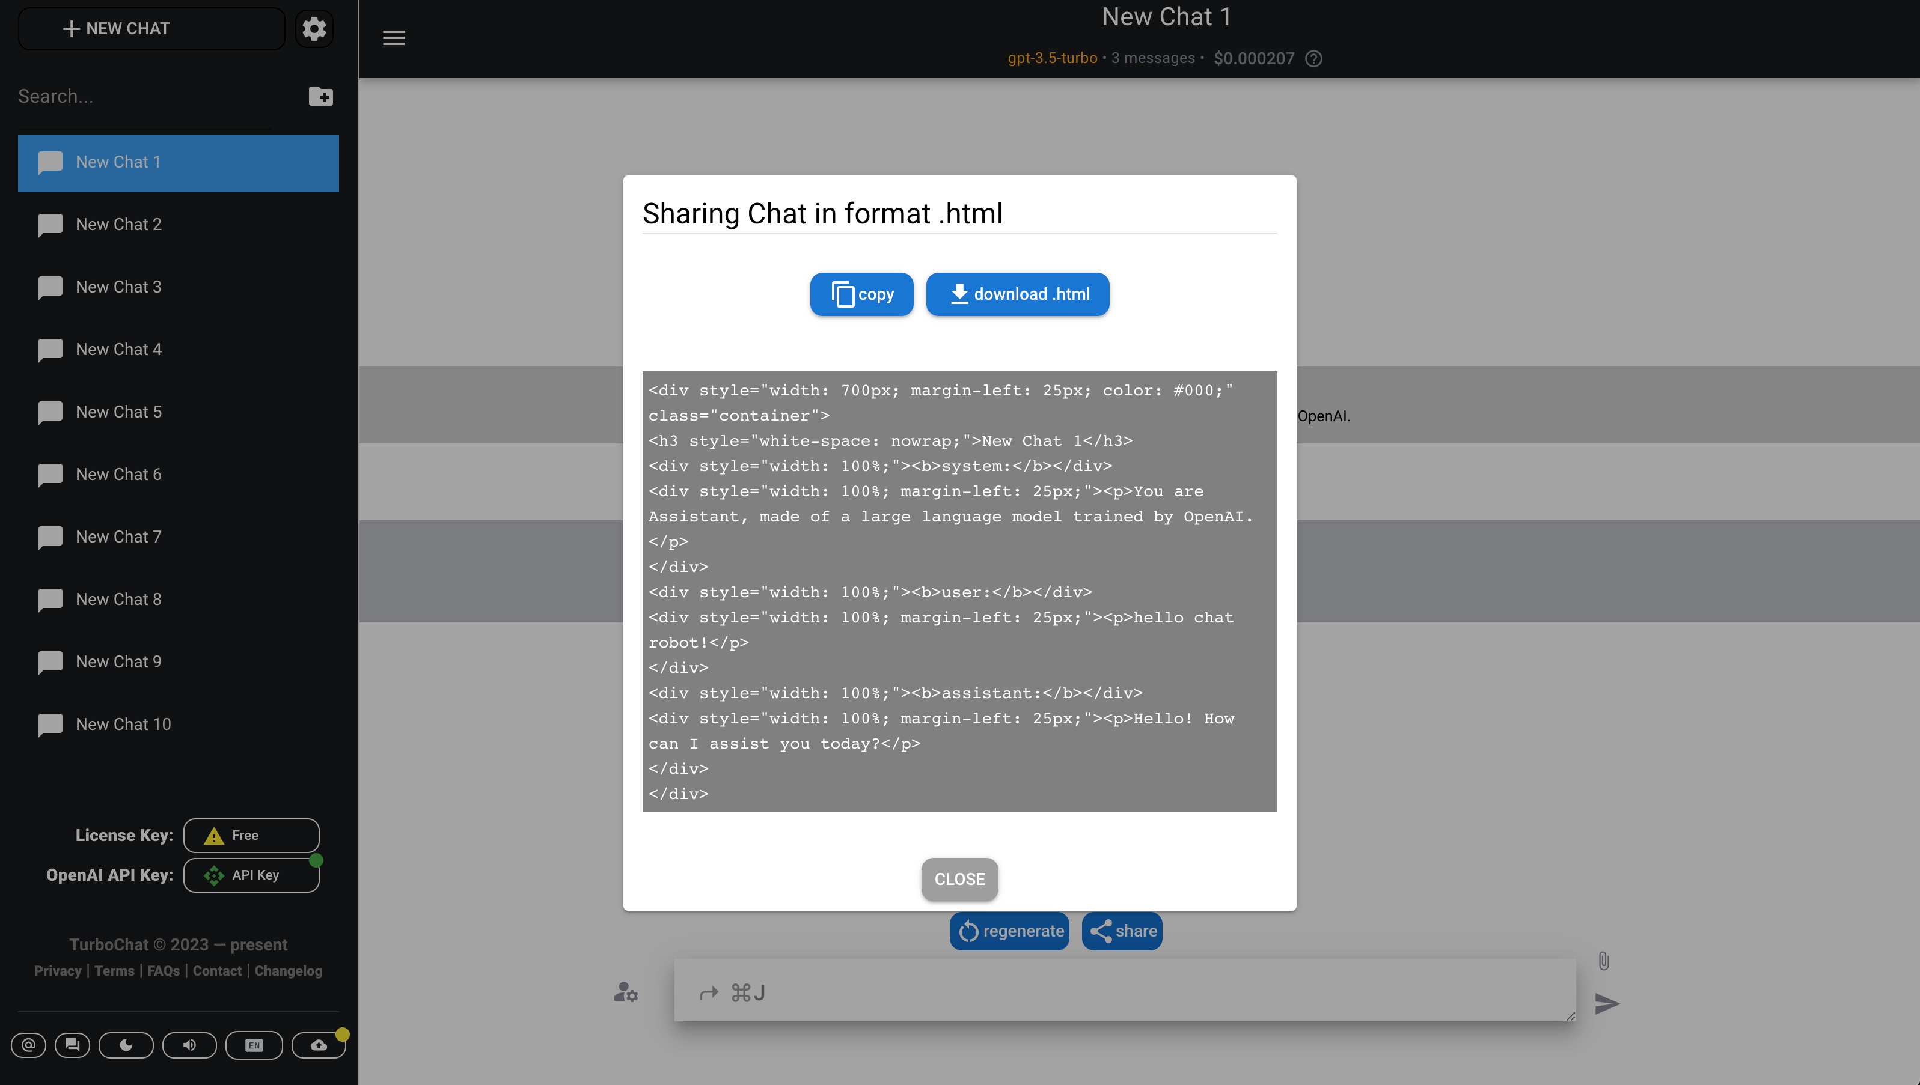Copy the shared chat HTML

tap(861, 294)
